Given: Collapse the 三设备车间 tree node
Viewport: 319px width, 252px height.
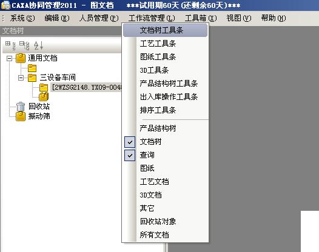Looking at the screenshot, I should pyautogui.click(x=21, y=78).
